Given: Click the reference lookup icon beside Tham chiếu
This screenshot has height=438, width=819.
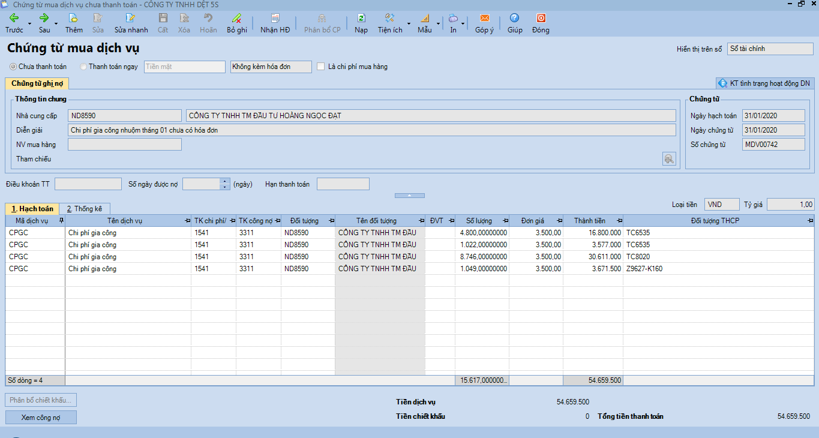Looking at the screenshot, I should coord(669,158).
